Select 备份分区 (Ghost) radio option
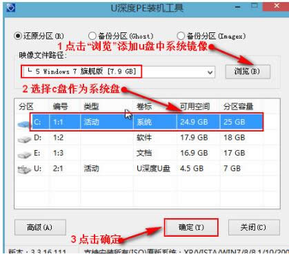 (92, 36)
